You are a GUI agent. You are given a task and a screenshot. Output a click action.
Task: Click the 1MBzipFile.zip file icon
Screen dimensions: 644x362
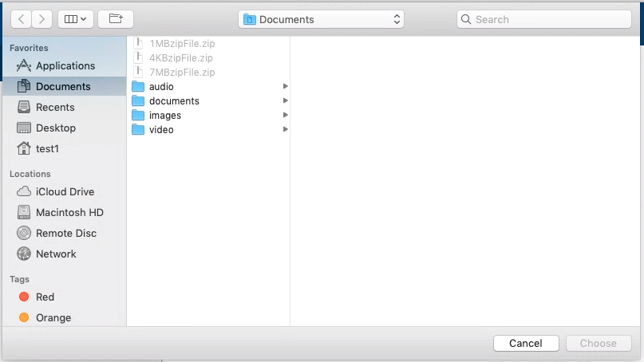pyautogui.click(x=138, y=43)
